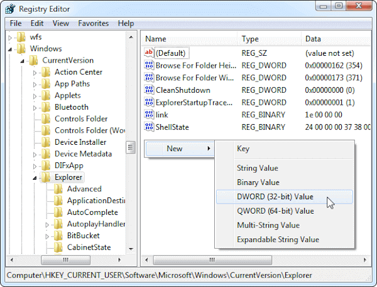The height and width of the screenshot is (287, 377).
Task: Choose DWORD (32-bit) Value from submenu
Action: point(274,197)
